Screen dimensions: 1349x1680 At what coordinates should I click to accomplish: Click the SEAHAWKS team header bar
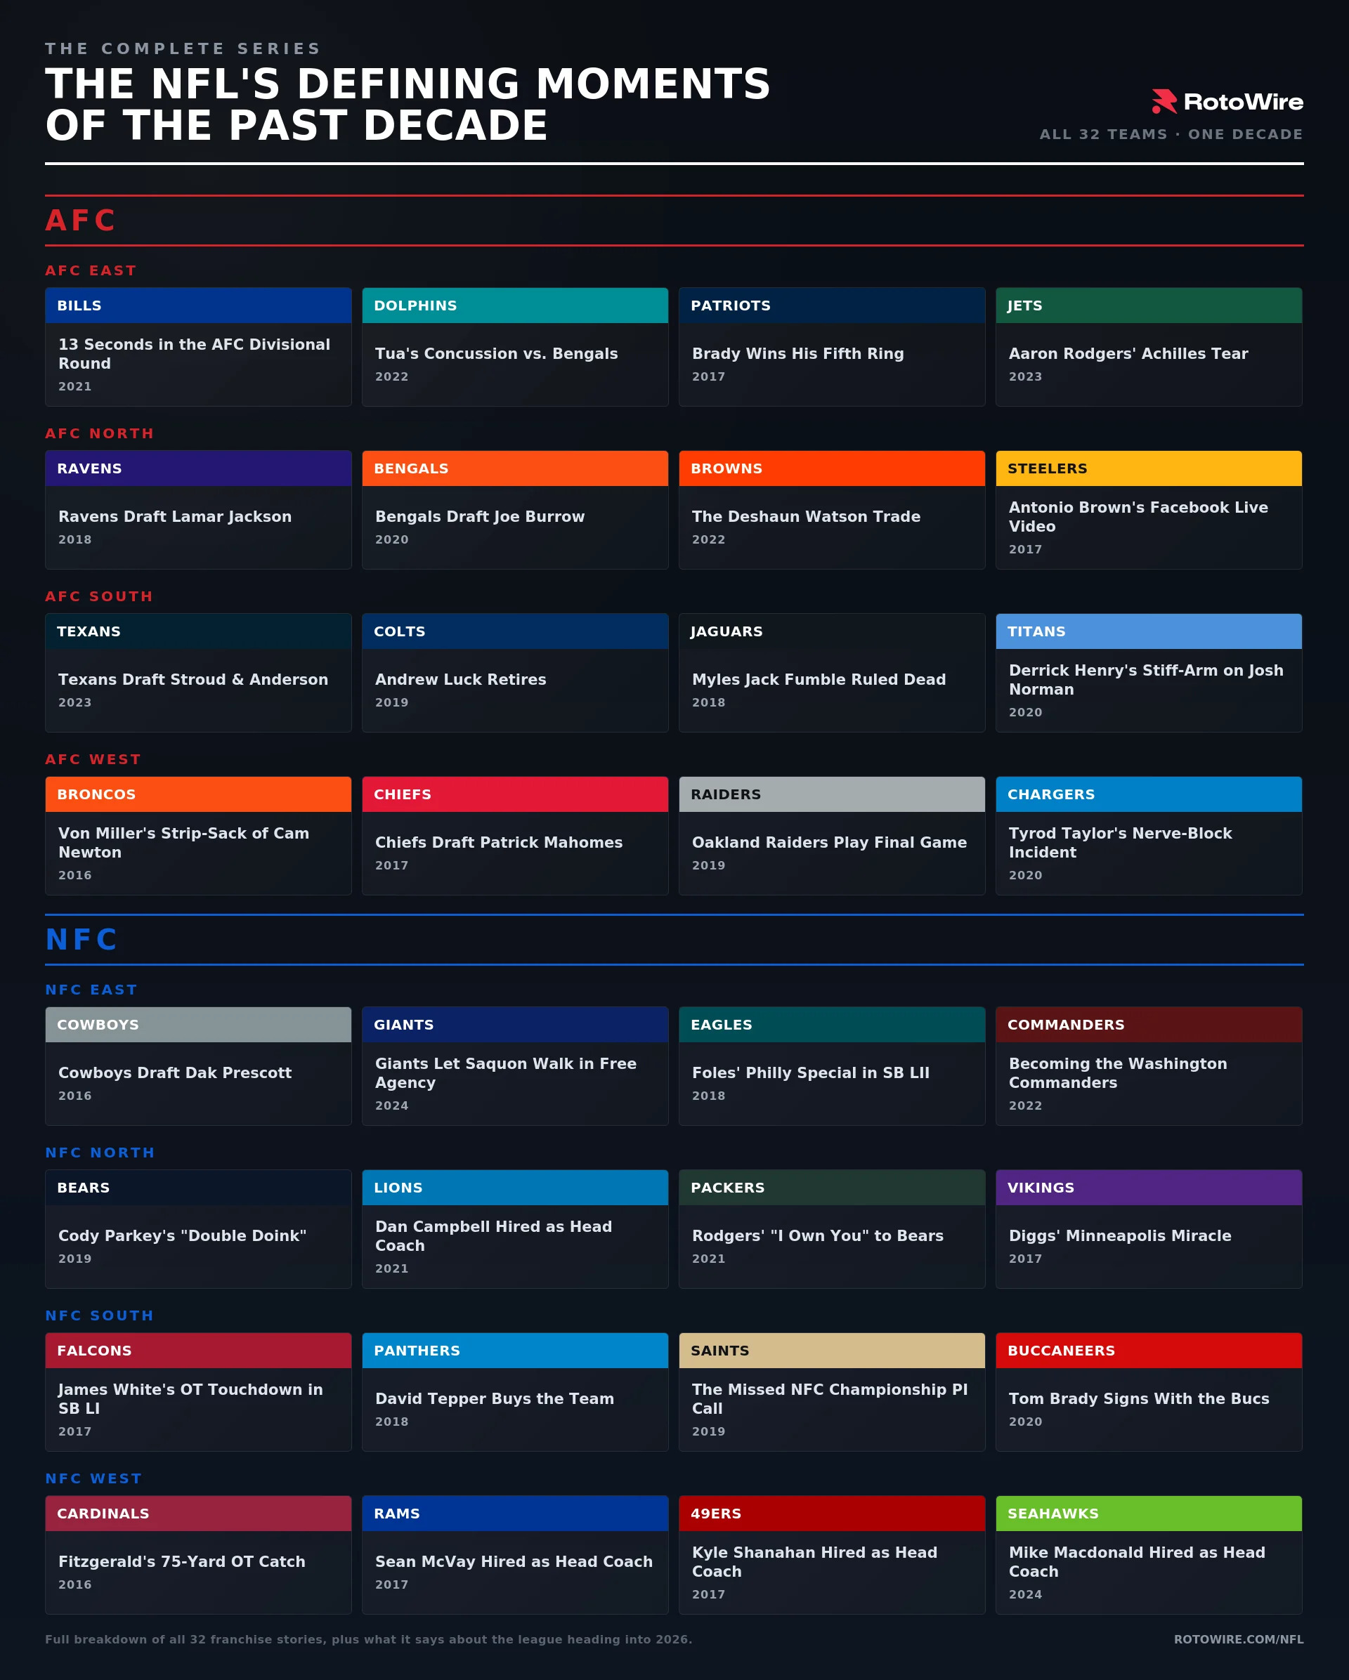coord(1149,1514)
